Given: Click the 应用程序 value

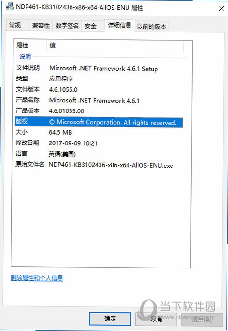Looking at the screenshot, I should (61, 79).
